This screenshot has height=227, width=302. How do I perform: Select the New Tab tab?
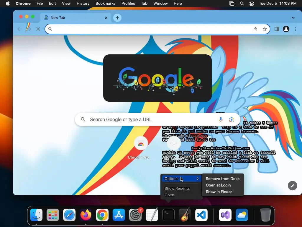(x=75, y=18)
